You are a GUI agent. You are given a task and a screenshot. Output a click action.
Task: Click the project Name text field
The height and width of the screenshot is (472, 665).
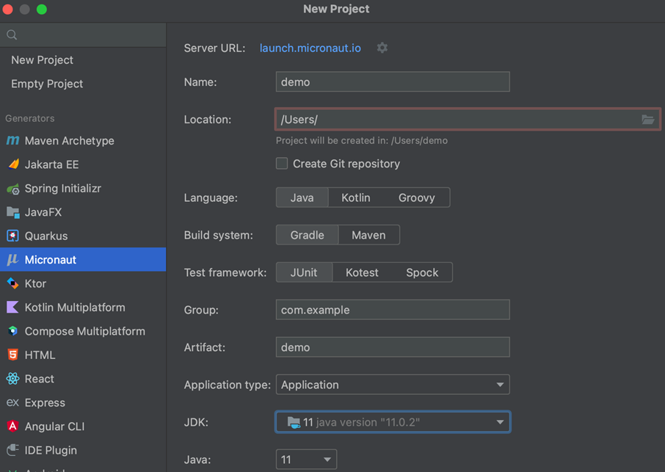[x=393, y=82]
